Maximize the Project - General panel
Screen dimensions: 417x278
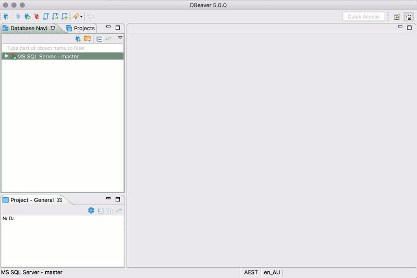[118, 199]
